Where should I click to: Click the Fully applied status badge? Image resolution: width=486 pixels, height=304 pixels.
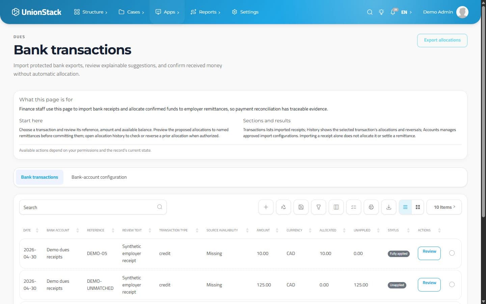(399, 254)
